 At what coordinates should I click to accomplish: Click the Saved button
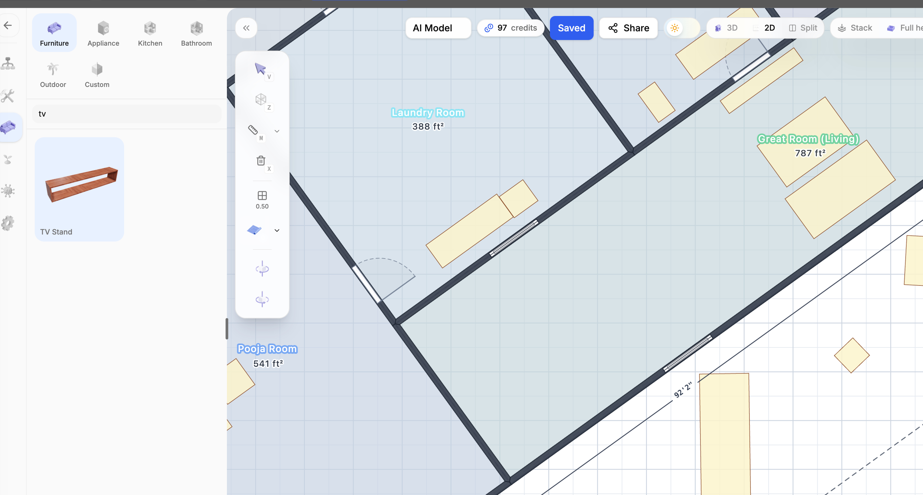click(571, 28)
